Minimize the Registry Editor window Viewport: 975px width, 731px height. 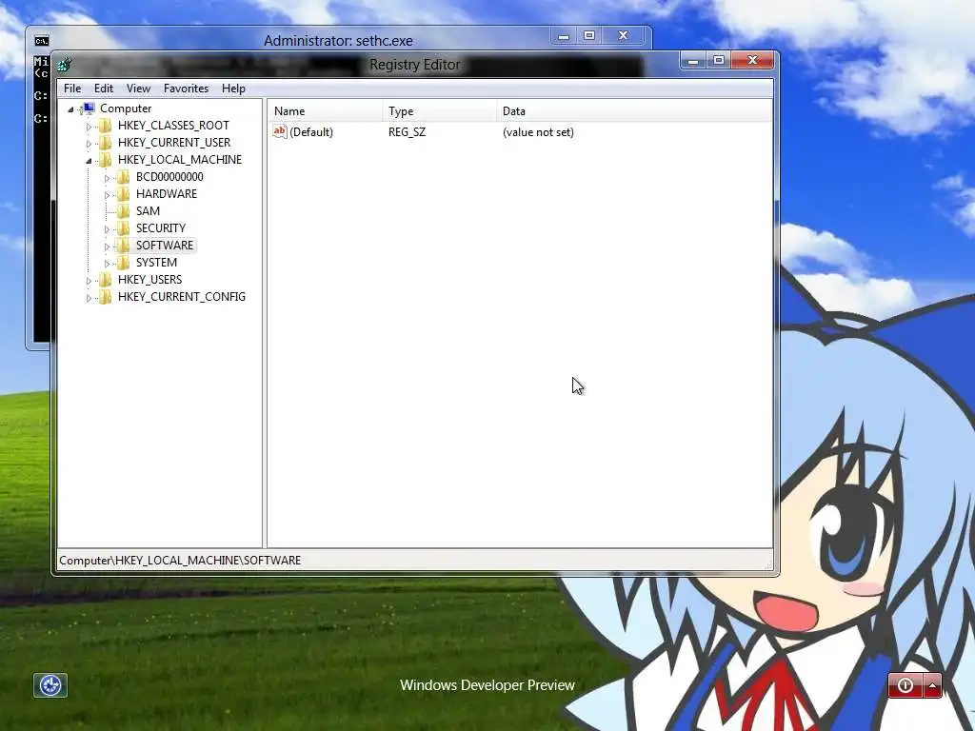pyautogui.click(x=693, y=60)
